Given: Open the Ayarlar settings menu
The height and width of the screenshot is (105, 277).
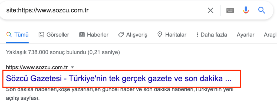Looking at the screenshot, I should (246, 35).
